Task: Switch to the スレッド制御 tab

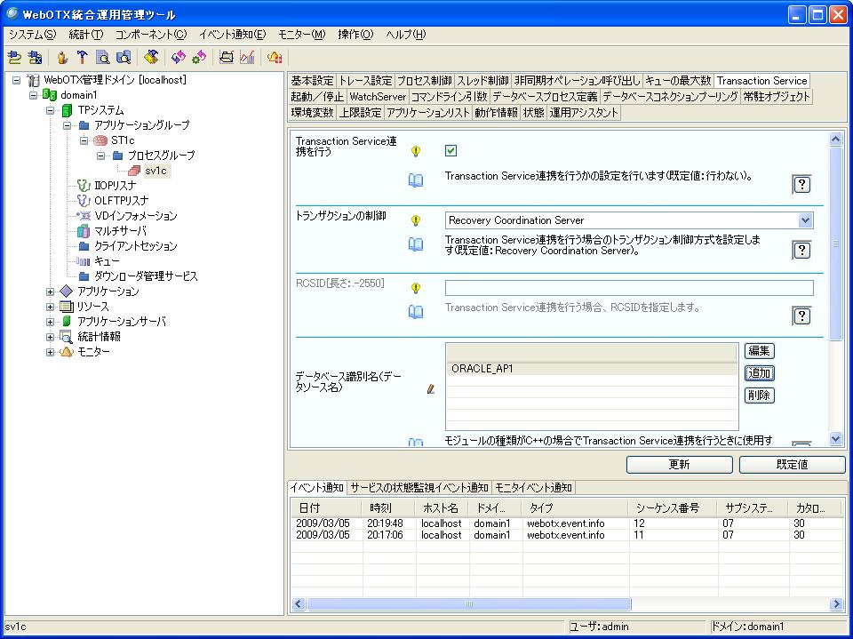Action: tap(482, 81)
